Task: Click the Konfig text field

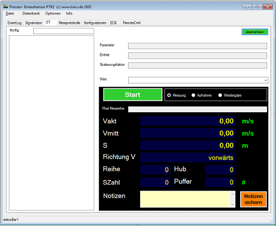Action: click(x=63, y=31)
